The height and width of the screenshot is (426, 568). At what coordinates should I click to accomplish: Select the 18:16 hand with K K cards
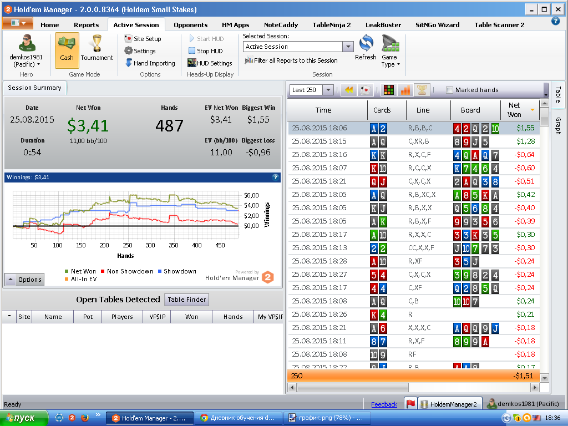pos(414,155)
